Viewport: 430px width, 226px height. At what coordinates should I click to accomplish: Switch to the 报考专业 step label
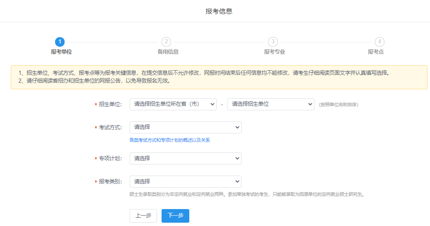[274, 52]
